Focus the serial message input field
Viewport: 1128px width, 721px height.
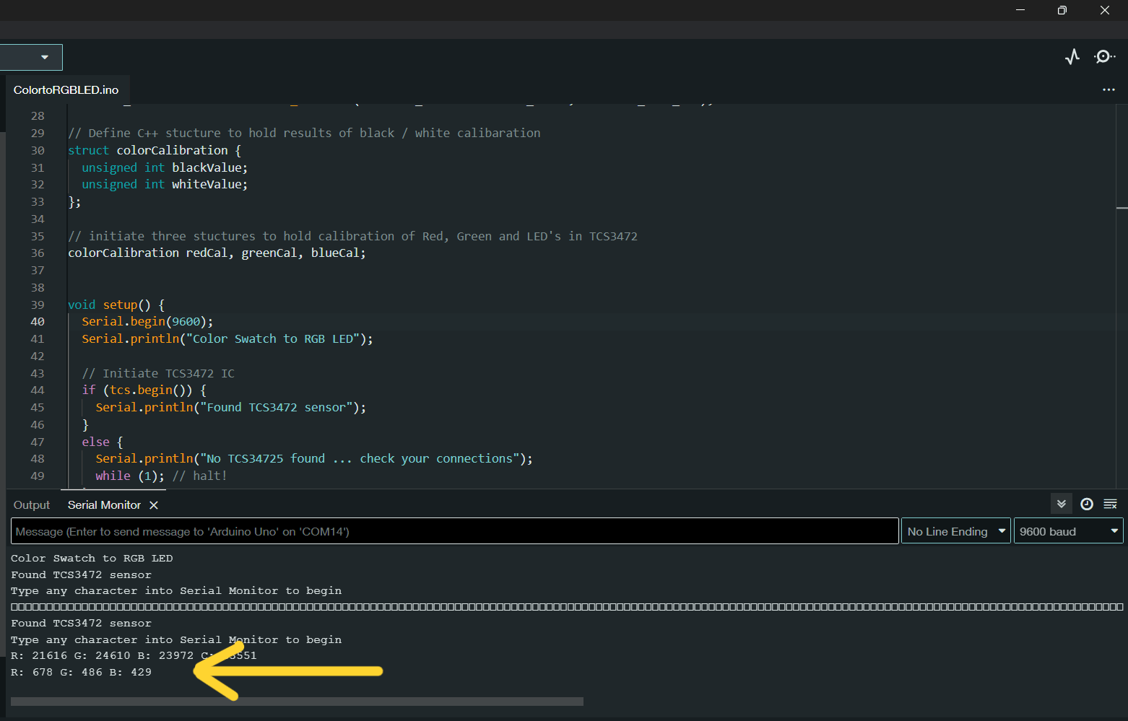(455, 531)
